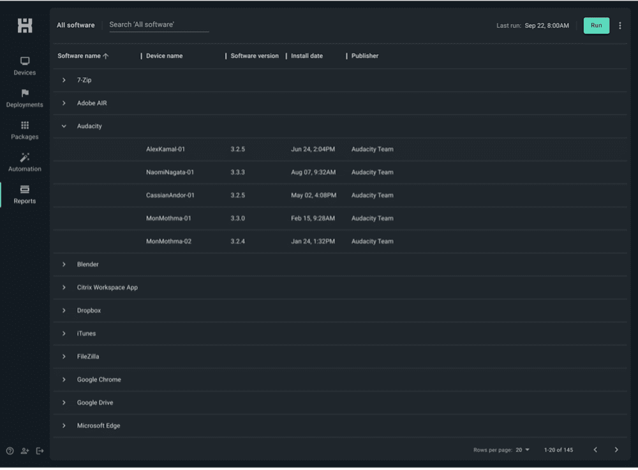Screen dimensions: 638x470
Task: Select device MonMothma-02
Action: point(169,242)
